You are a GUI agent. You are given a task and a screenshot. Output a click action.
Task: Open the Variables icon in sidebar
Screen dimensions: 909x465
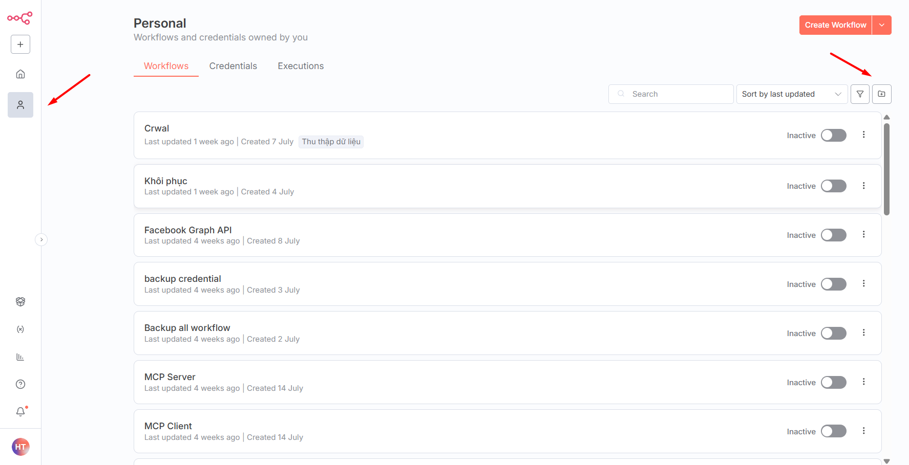click(20, 329)
